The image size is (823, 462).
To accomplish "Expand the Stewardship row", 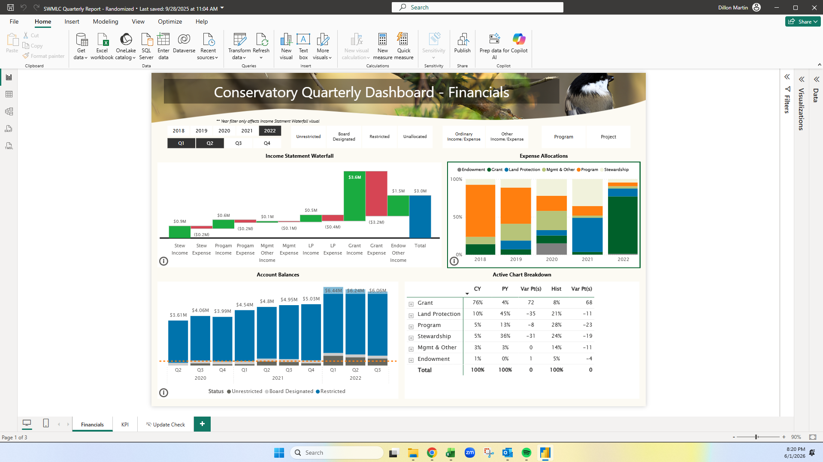I will click(x=411, y=337).
